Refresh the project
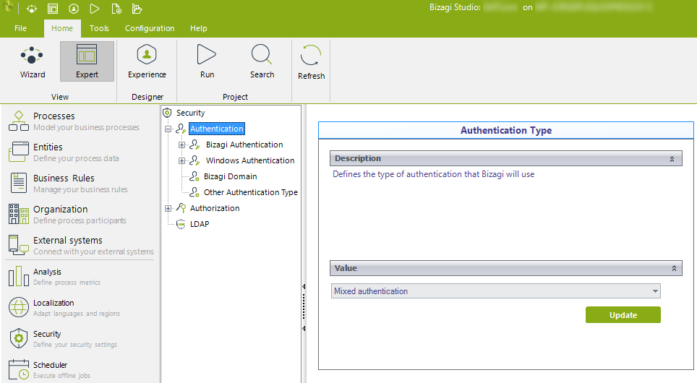Screen dimensions: 697x383 (311, 63)
